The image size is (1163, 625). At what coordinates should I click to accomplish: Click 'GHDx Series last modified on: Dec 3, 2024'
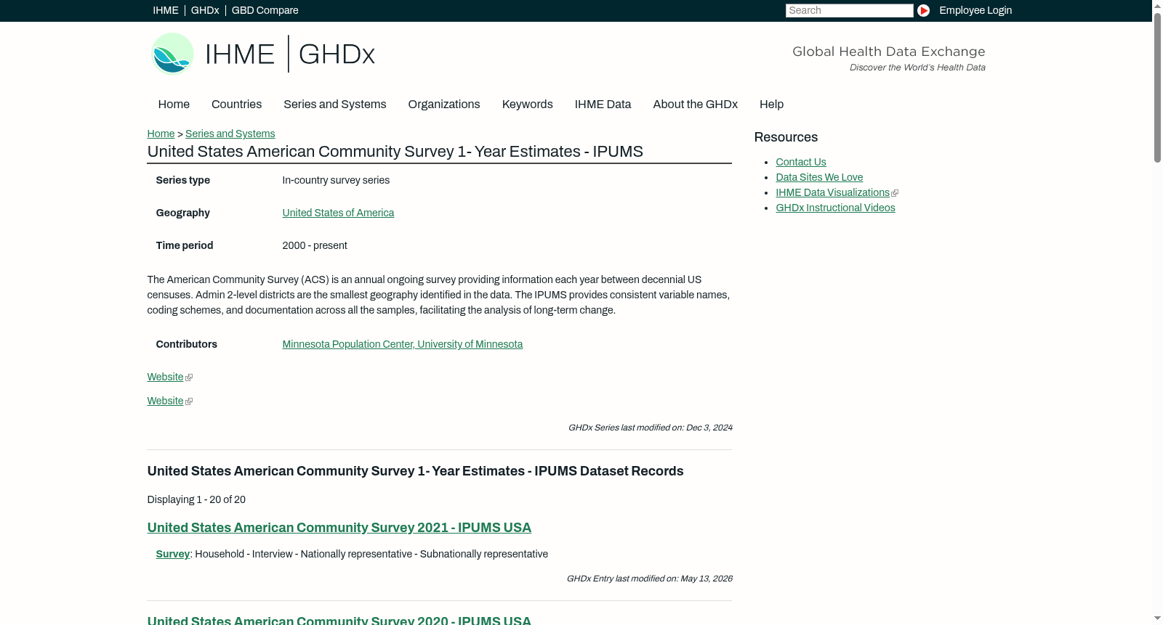coord(650,428)
